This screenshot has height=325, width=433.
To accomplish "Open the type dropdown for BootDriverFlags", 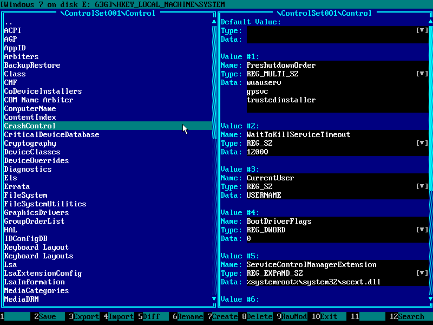I will click(x=422, y=230).
